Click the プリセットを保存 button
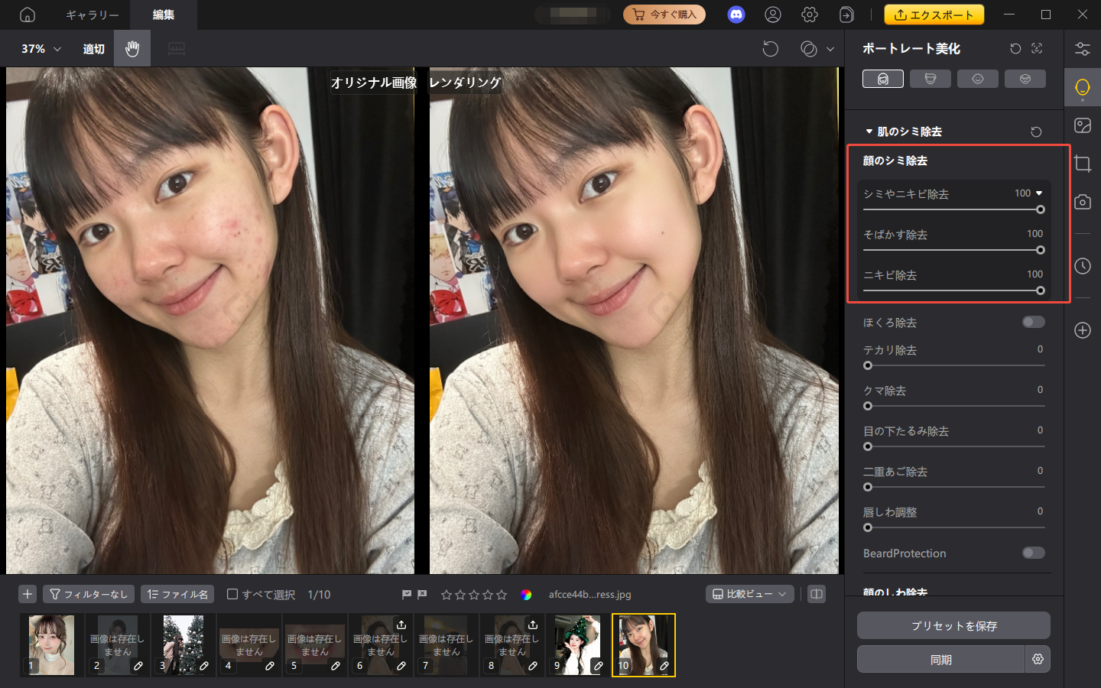The image size is (1101, 688). click(953, 625)
